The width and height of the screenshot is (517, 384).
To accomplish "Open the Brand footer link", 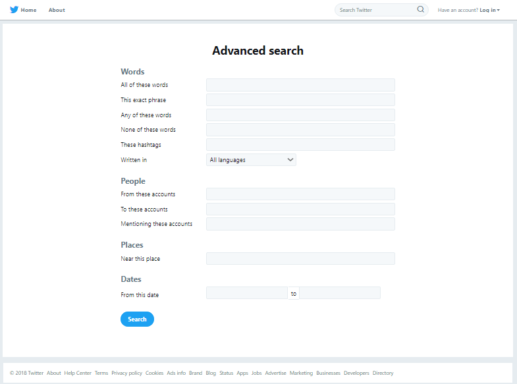I will tap(196, 373).
